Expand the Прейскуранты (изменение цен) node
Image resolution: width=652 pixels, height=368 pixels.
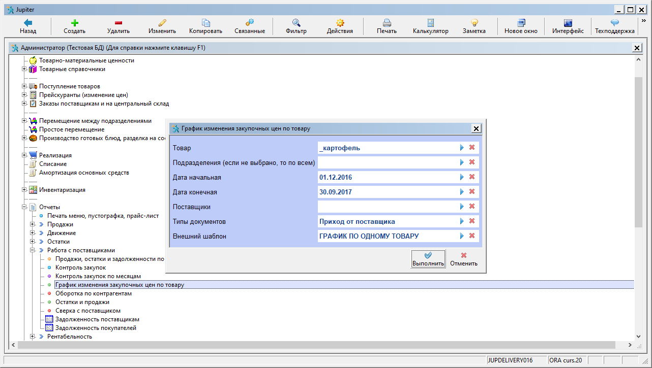click(x=24, y=95)
